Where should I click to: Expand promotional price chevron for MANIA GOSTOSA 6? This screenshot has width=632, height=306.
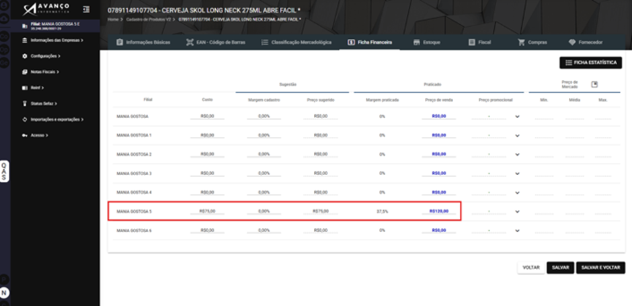coord(517,231)
